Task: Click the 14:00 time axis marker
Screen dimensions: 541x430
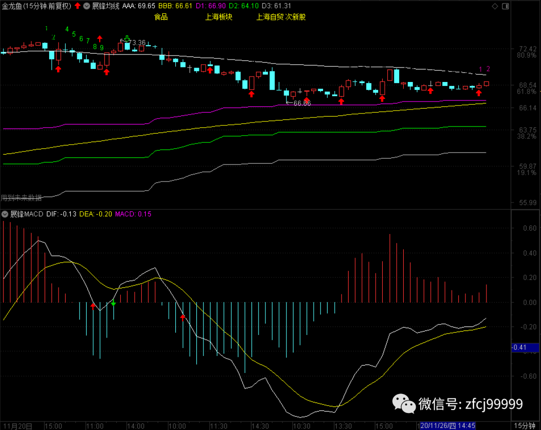Action: [136, 426]
